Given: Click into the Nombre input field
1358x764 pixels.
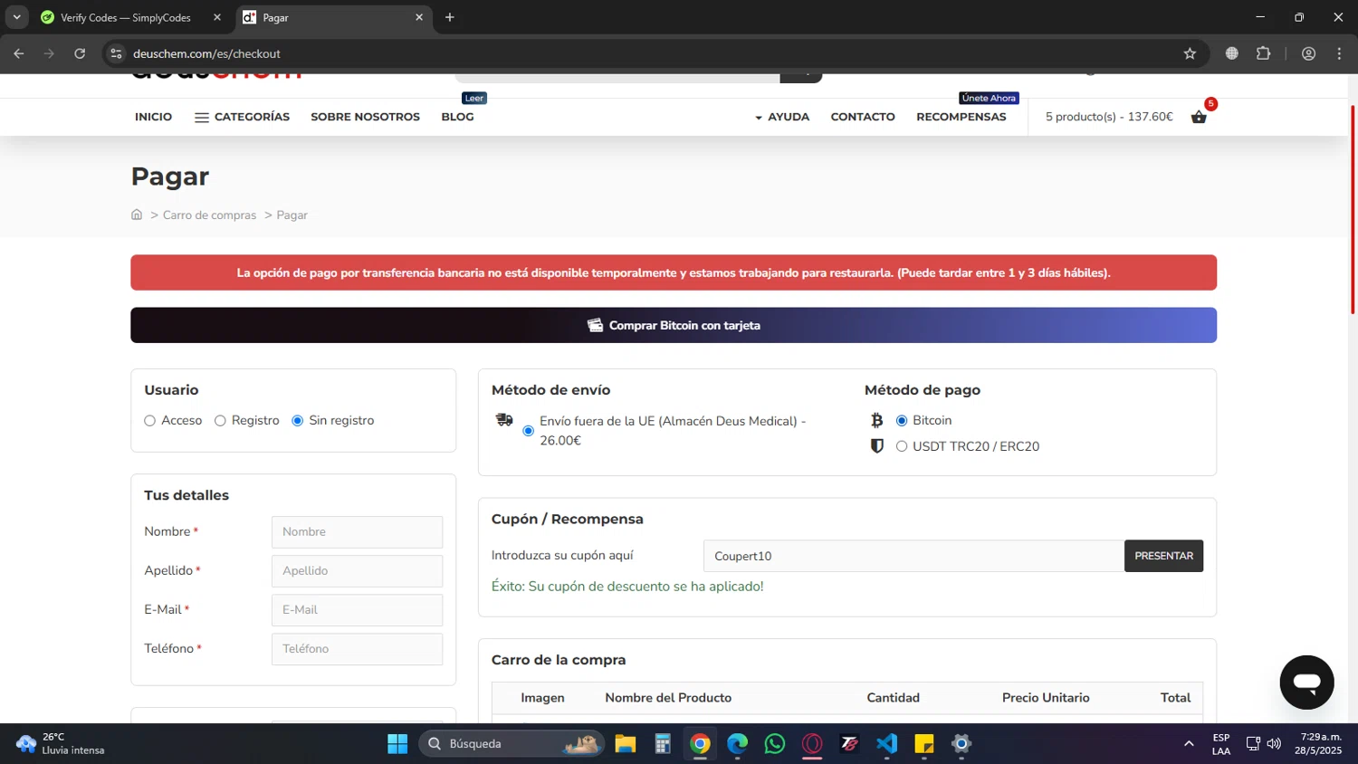Looking at the screenshot, I should 357,532.
